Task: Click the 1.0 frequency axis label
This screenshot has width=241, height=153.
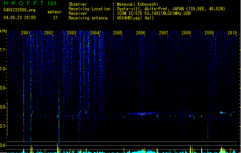Action: [3, 69]
